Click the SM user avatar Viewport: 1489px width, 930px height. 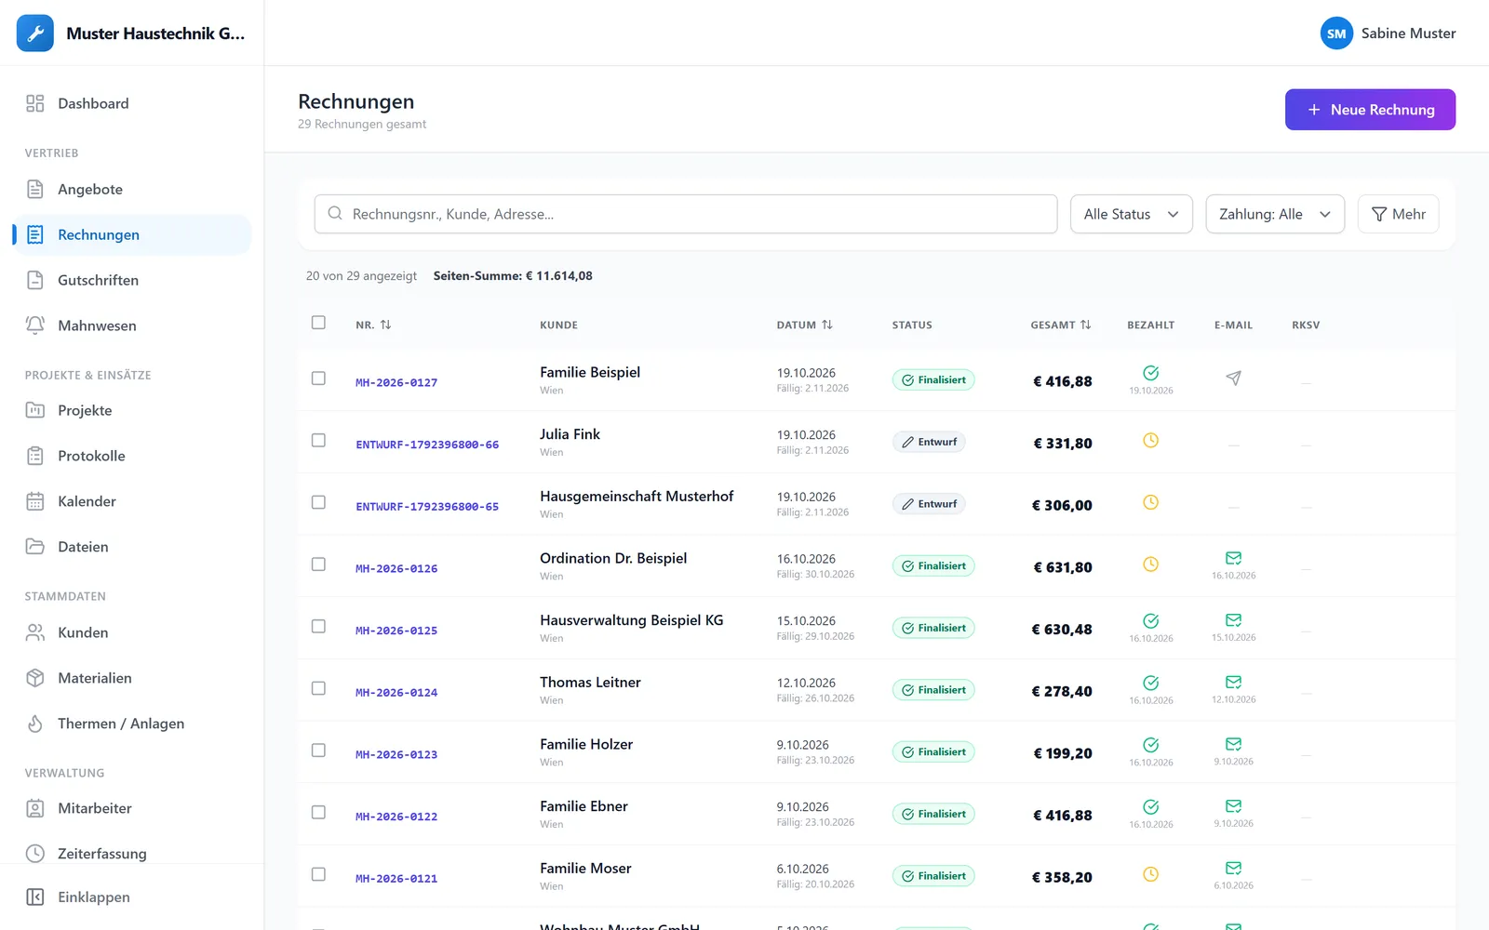point(1336,33)
